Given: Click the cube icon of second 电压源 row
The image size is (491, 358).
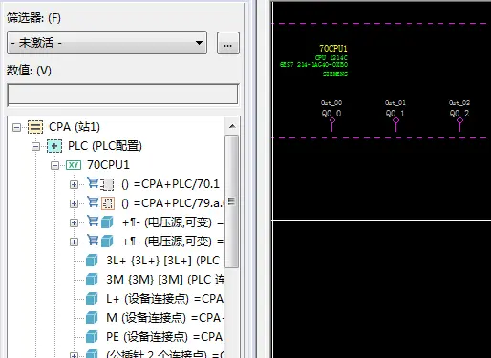Looking at the screenshot, I should tap(107, 242).
